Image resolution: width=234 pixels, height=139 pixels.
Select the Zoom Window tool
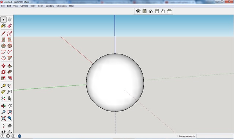point(10,112)
